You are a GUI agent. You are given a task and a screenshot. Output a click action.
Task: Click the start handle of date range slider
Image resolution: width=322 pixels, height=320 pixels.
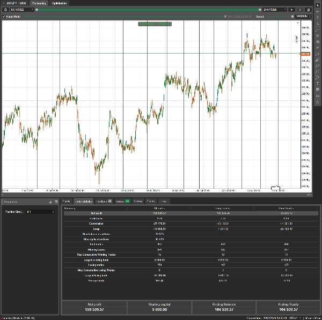(x=36, y=10)
